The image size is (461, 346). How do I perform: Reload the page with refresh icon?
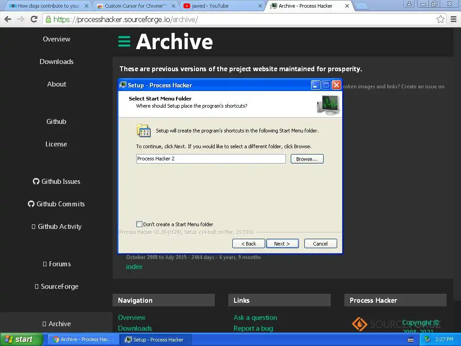pos(34,19)
